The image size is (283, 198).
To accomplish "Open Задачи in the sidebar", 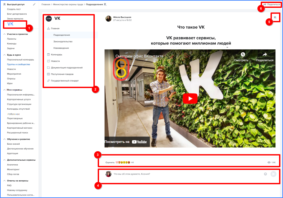I will pyautogui.click(x=11, y=48).
